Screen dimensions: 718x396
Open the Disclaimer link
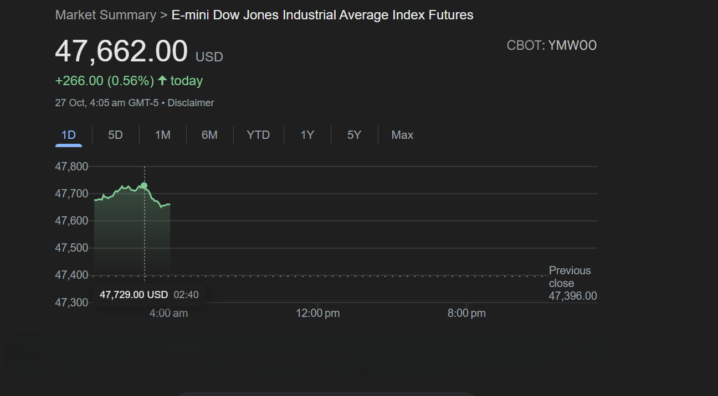(x=191, y=103)
